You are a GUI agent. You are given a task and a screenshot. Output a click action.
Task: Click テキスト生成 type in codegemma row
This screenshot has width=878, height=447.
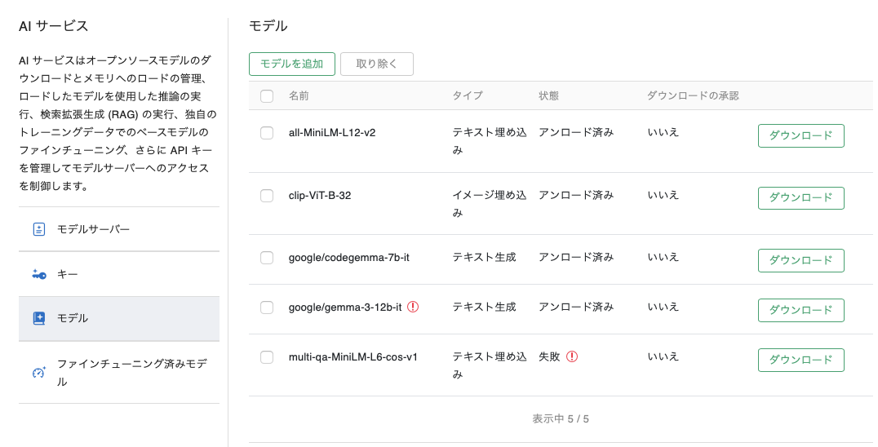485,257
